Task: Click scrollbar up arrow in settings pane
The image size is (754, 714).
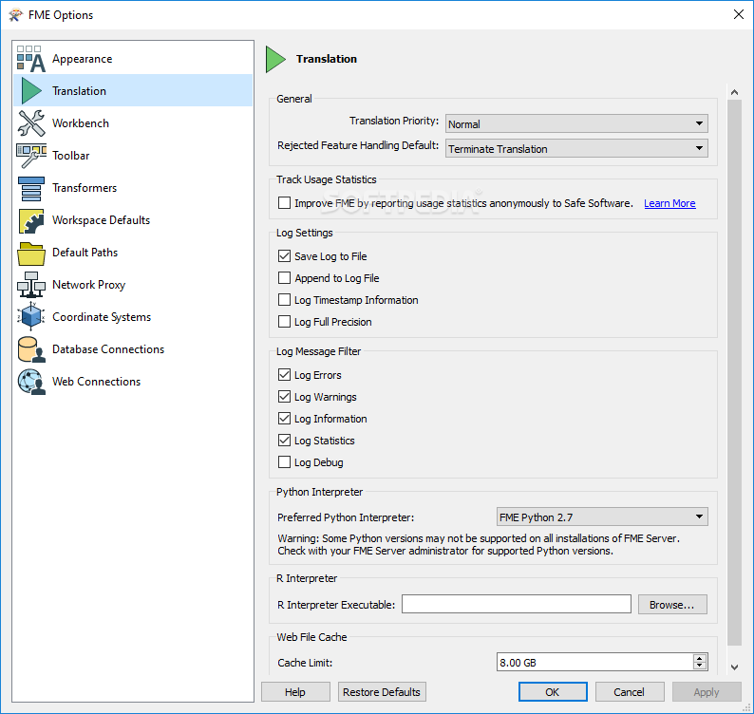Action: point(734,92)
